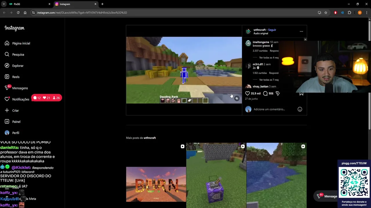The width and height of the screenshot is (371, 208).
Task: Close the PixGG tab
Action: coord(49,4)
